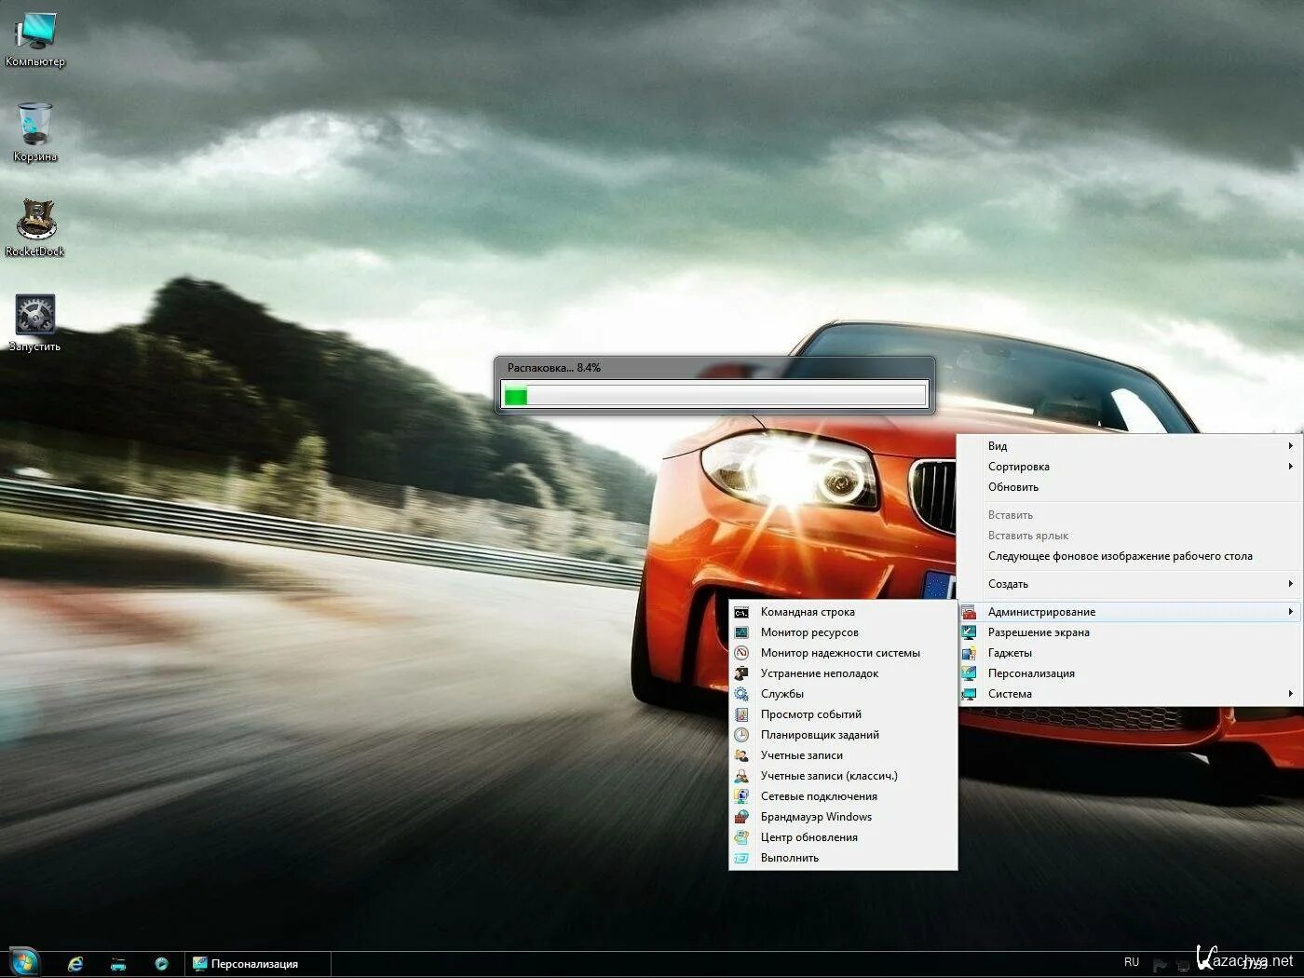Click the Action Center flag tray icon
The width and height of the screenshot is (1304, 978).
click(1160, 965)
